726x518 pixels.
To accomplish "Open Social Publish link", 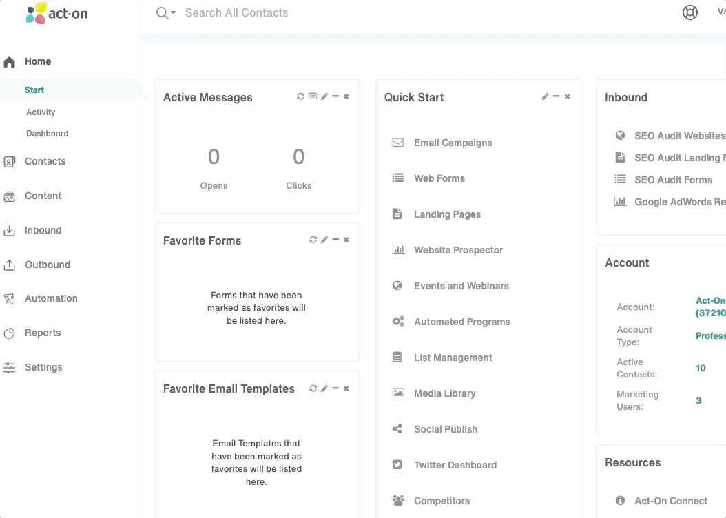I will coord(446,429).
